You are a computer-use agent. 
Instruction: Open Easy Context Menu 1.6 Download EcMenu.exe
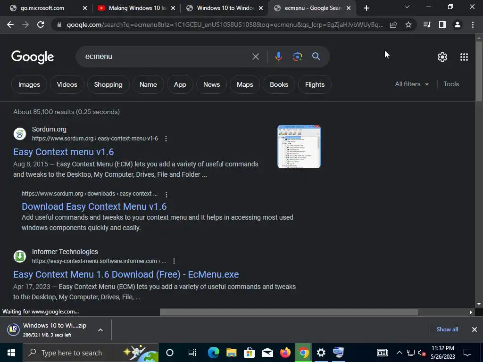pyautogui.click(x=126, y=274)
